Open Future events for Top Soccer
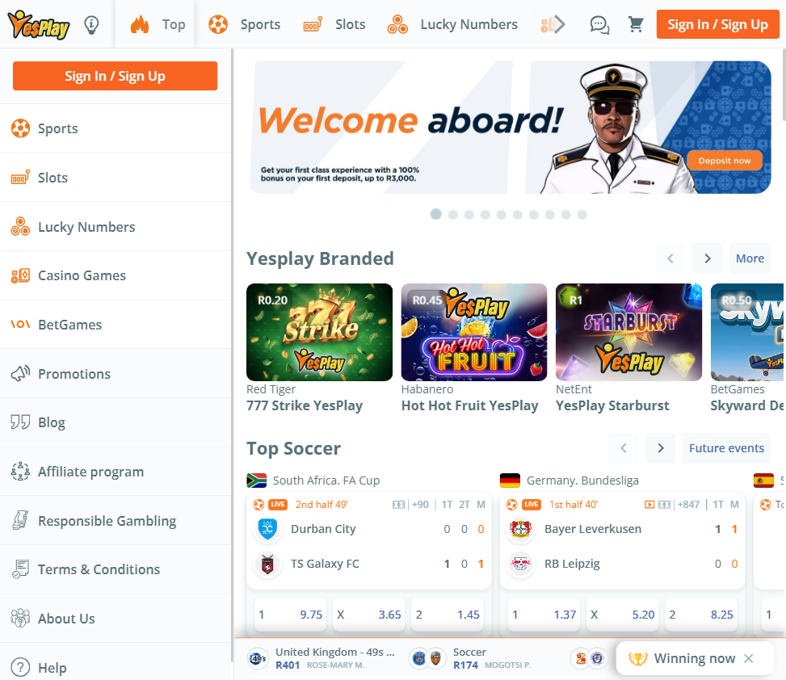This screenshot has height=680, width=786. coord(726,447)
